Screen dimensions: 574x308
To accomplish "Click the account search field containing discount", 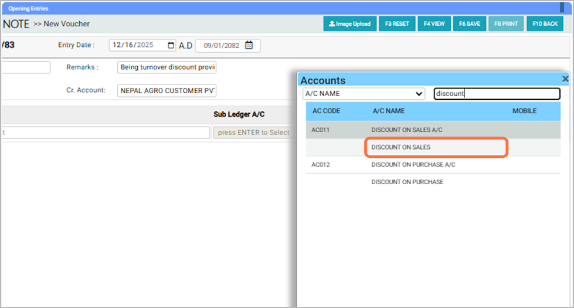I will pyautogui.click(x=497, y=94).
